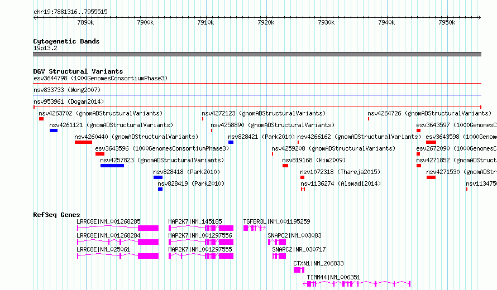Click the TGFBR3L gene structure glyph
Viewport: 497px width, 290px height.
pos(255,228)
